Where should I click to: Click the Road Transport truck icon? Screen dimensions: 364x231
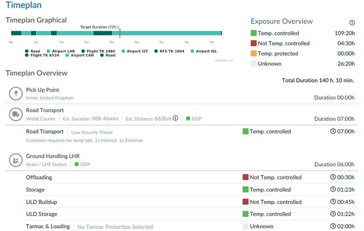(16, 114)
